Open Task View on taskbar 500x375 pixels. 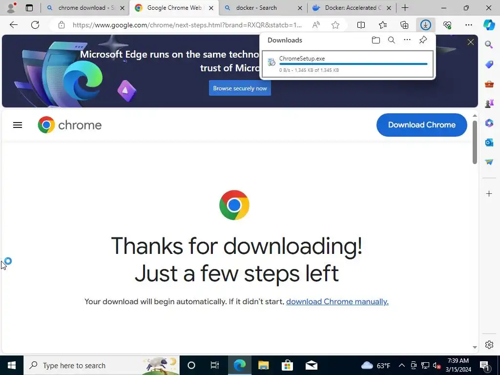[215, 365]
